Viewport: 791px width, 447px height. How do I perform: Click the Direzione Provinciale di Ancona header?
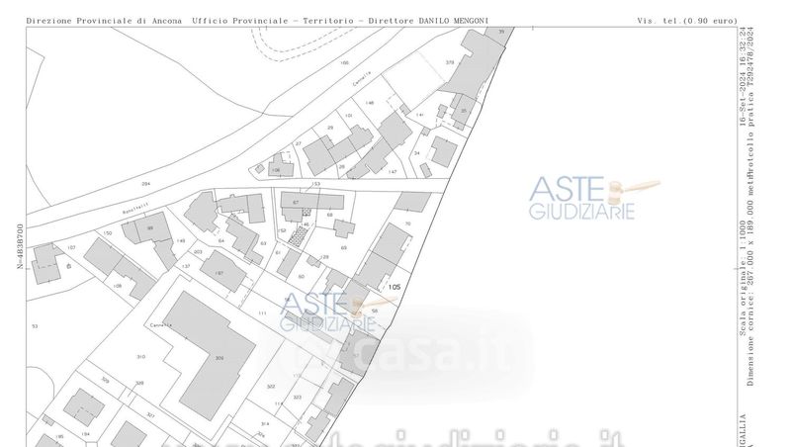105,20
